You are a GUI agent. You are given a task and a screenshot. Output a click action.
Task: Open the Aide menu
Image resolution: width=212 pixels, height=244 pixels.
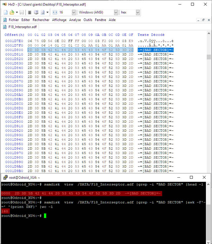[x=112, y=20]
